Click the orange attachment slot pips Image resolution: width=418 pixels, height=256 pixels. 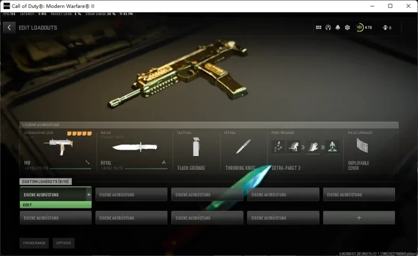(x=80, y=133)
